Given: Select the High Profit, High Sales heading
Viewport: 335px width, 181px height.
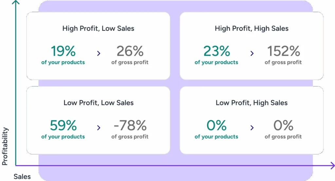Looking at the screenshot, I should (252, 28).
